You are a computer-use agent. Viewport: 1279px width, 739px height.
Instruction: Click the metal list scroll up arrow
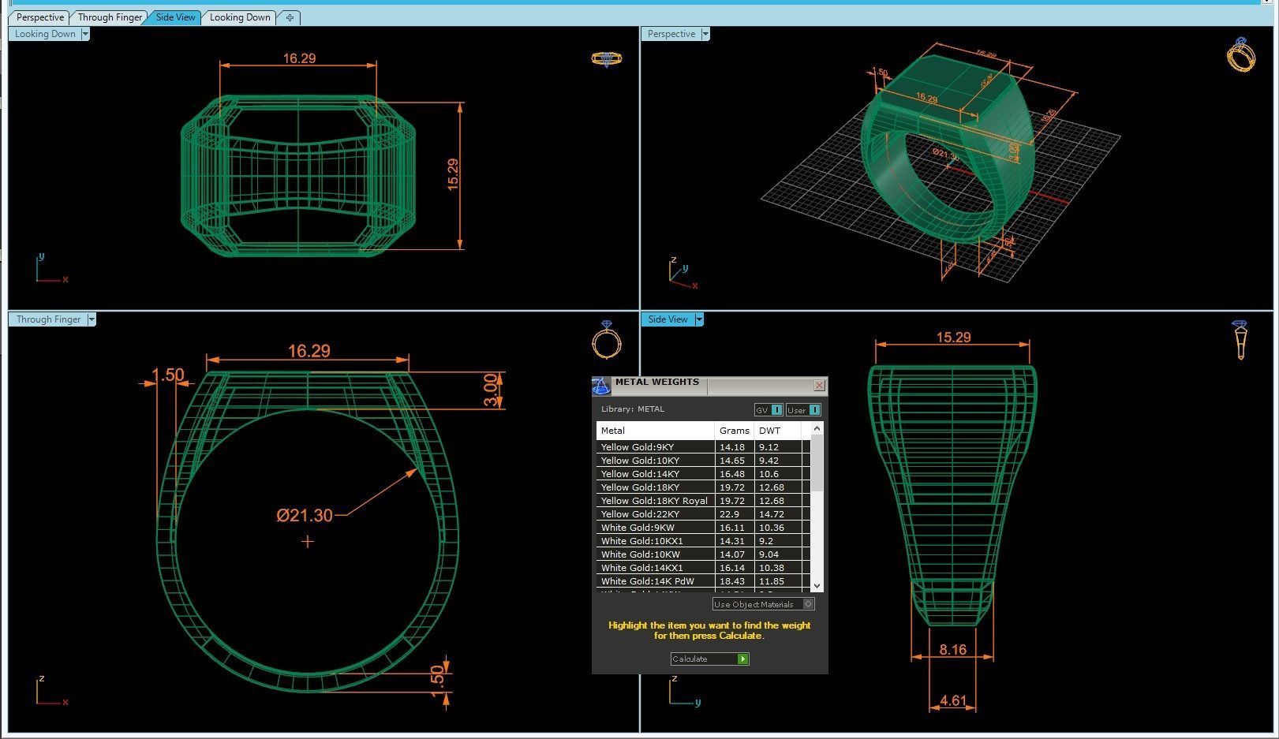pyautogui.click(x=817, y=428)
